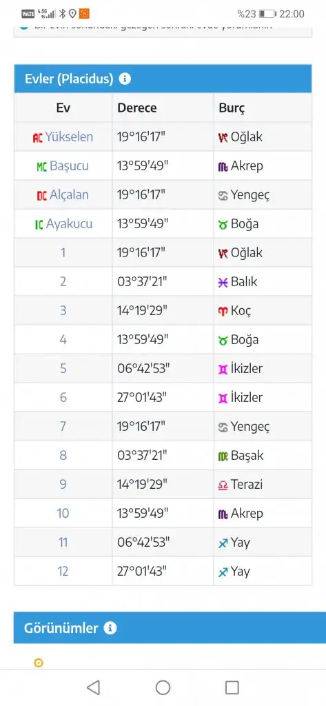Open recent apps with square button
The image size is (326, 706).
click(x=232, y=687)
